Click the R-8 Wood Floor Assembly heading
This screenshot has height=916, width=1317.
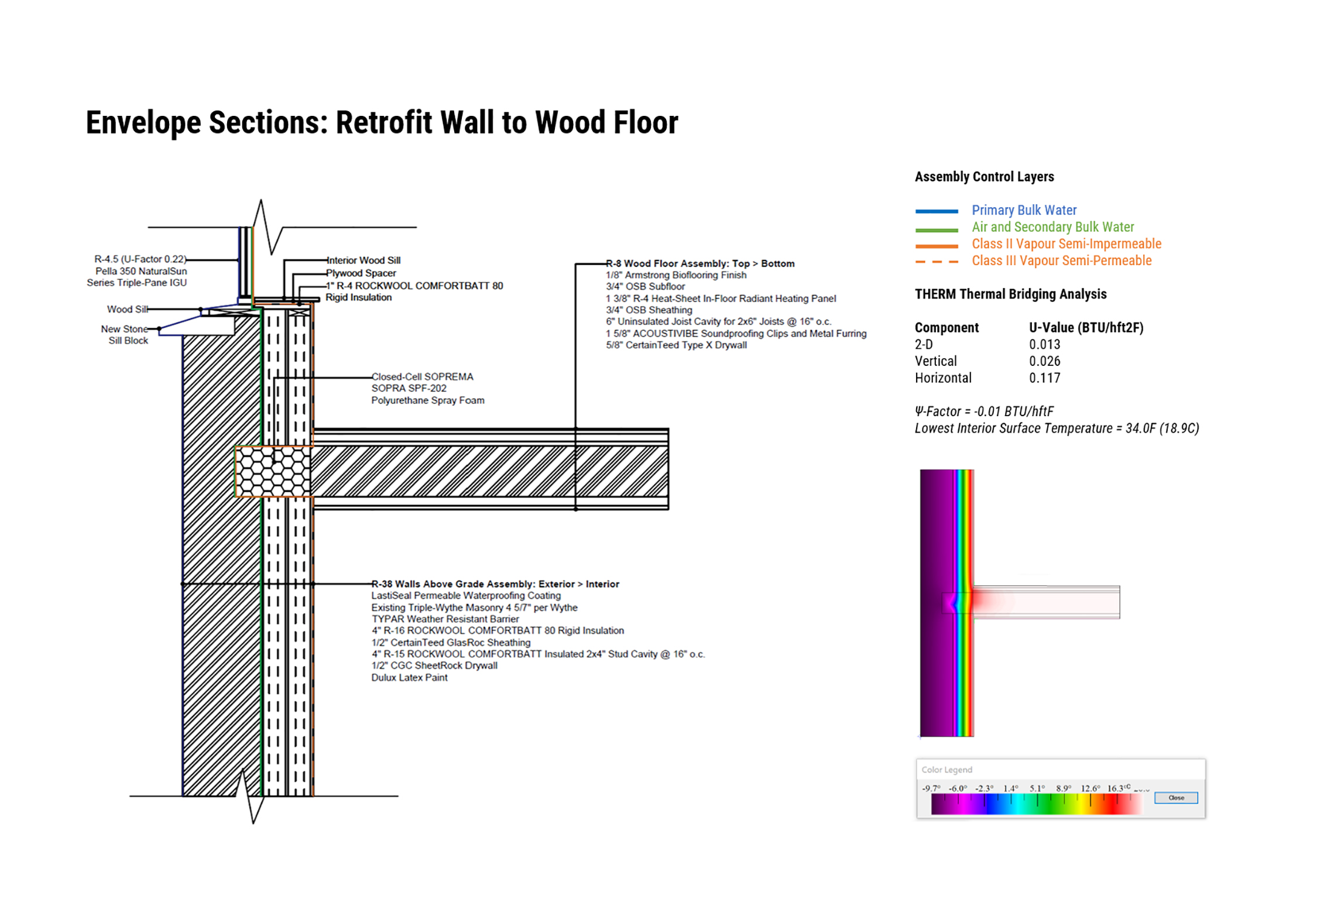[699, 263]
